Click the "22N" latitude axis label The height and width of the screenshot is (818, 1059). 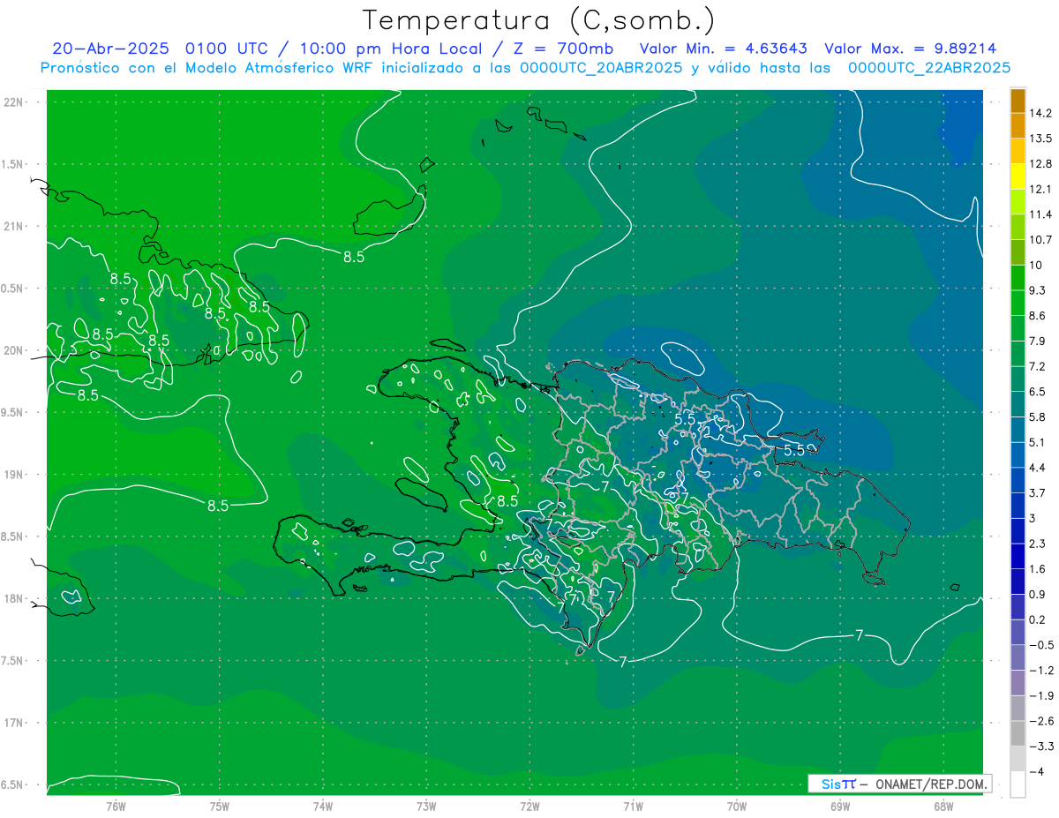pos(12,101)
